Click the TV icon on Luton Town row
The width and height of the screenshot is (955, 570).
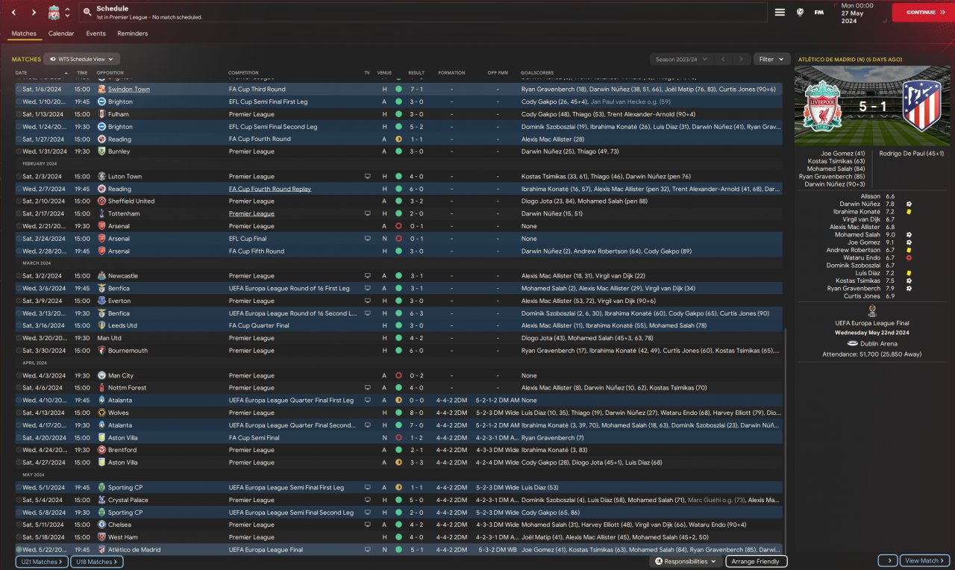pyautogui.click(x=367, y=176)
